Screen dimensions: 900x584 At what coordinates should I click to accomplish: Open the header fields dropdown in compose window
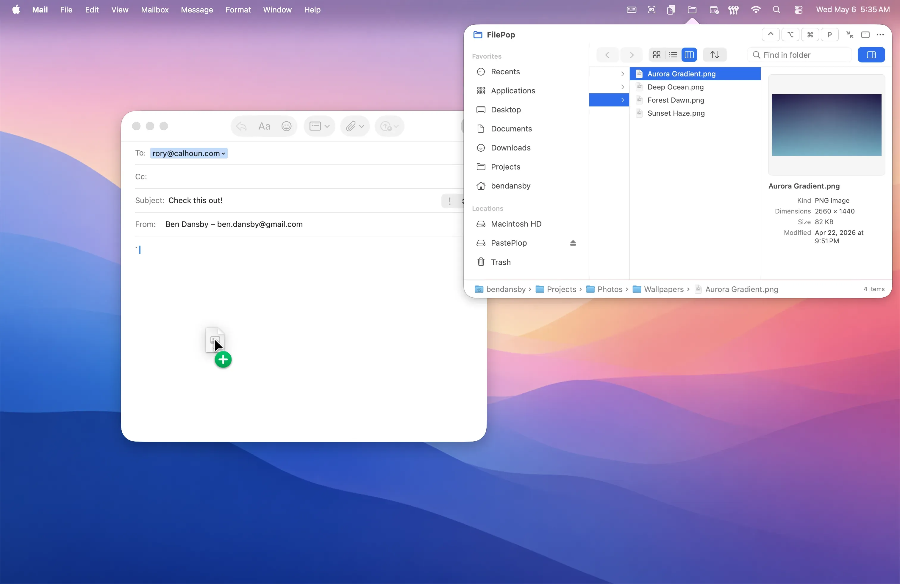(319, 126)
